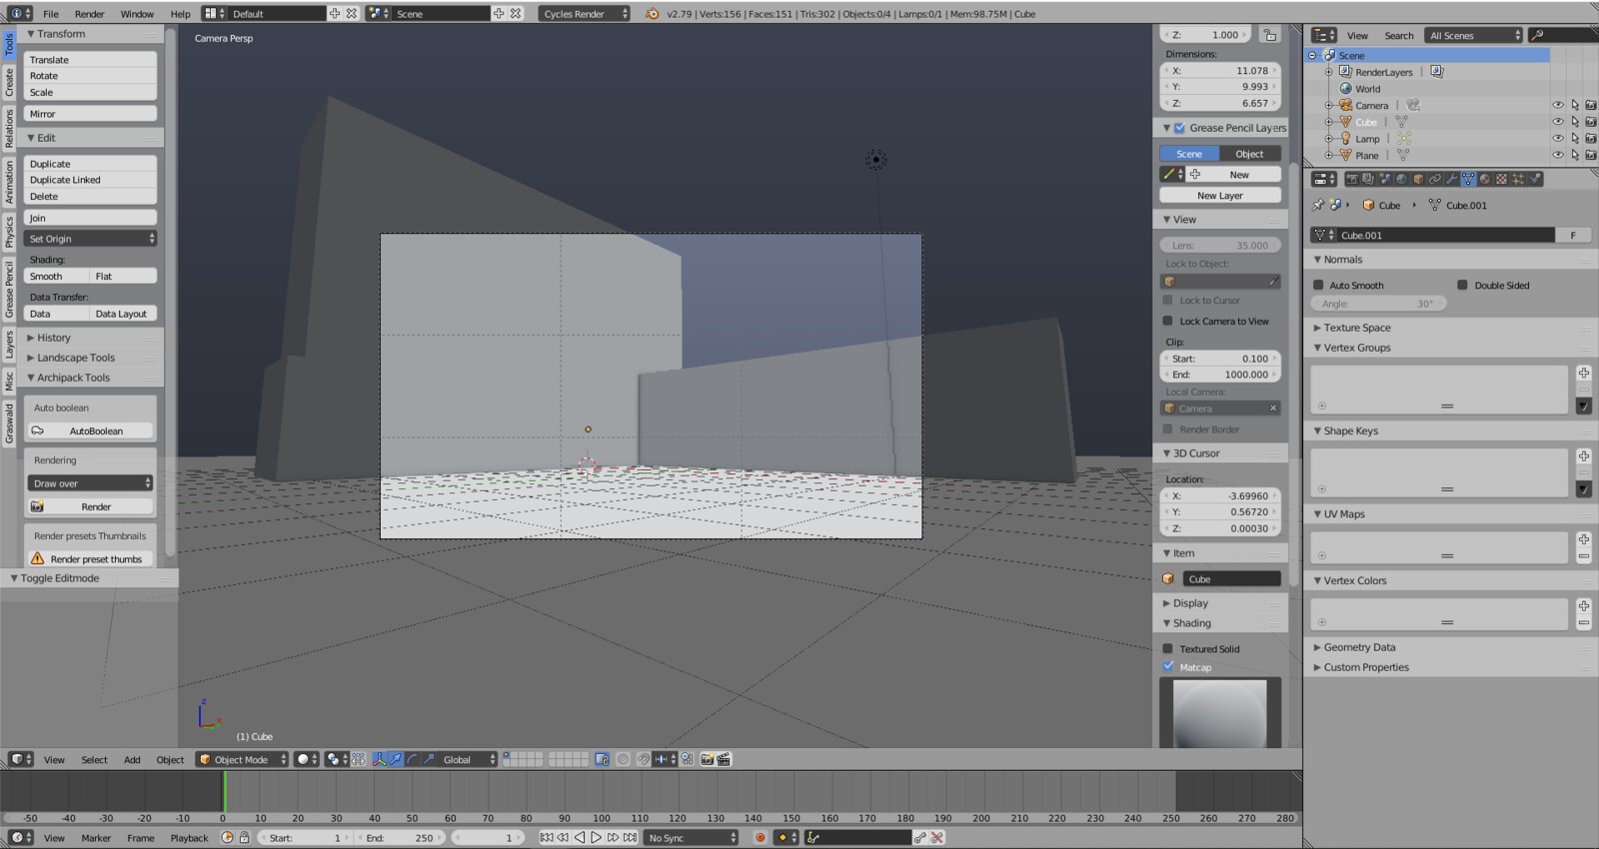Enable the Double Sided checkbox
The width and height of the screenshot is (1599, 849).
point(1462,285)
